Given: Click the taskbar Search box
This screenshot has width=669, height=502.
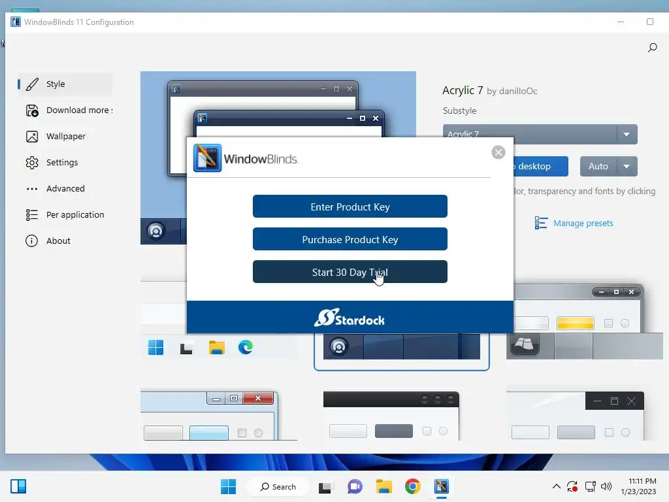Looking at the screenshot, I should click(278, 486).
